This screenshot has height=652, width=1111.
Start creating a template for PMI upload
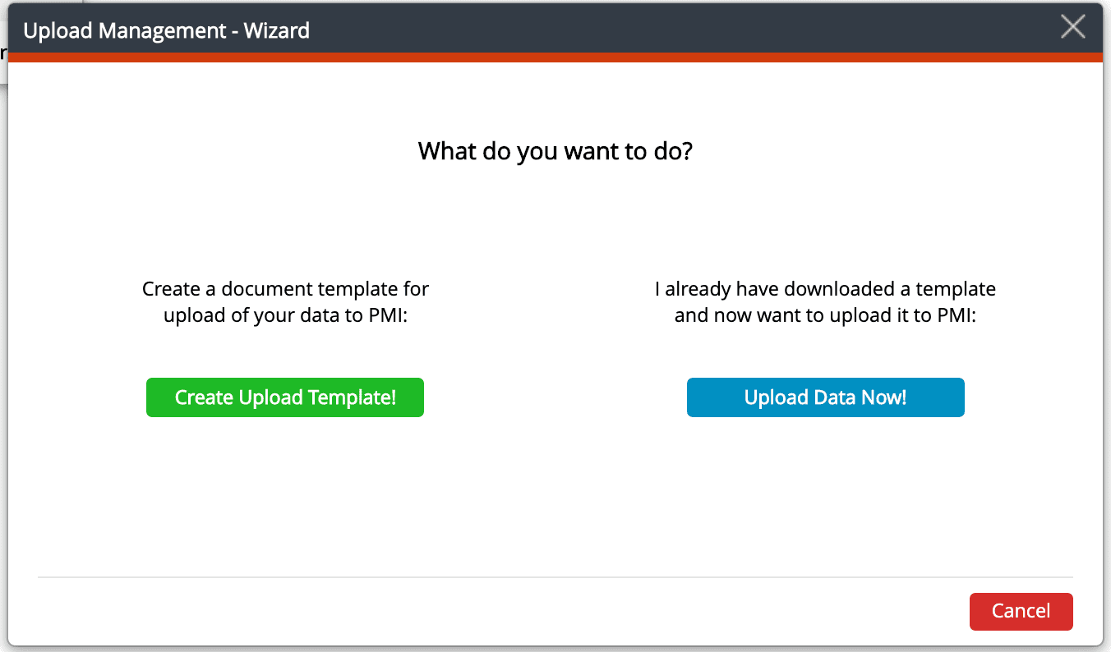coord(285,397)
